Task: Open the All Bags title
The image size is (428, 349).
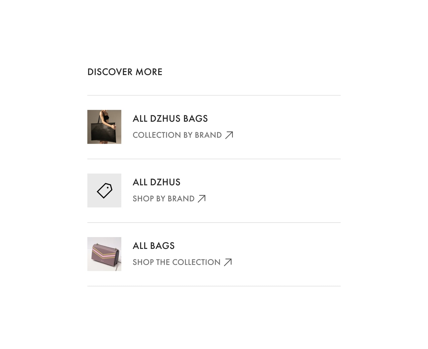Action: [x=154, y=246]
